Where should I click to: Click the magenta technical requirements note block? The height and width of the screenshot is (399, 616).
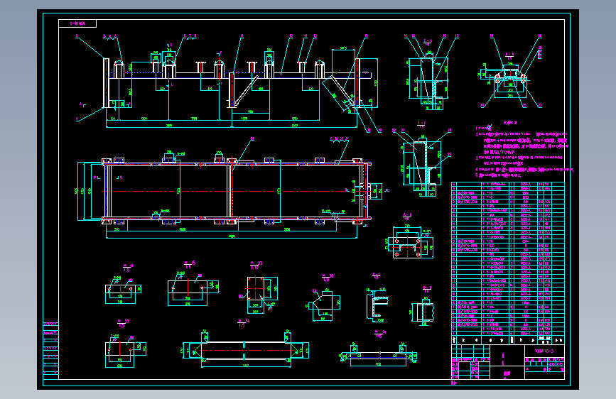tap(524, 150)
